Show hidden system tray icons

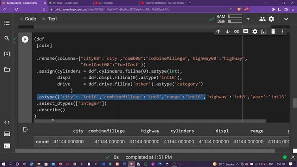(237, 164)
